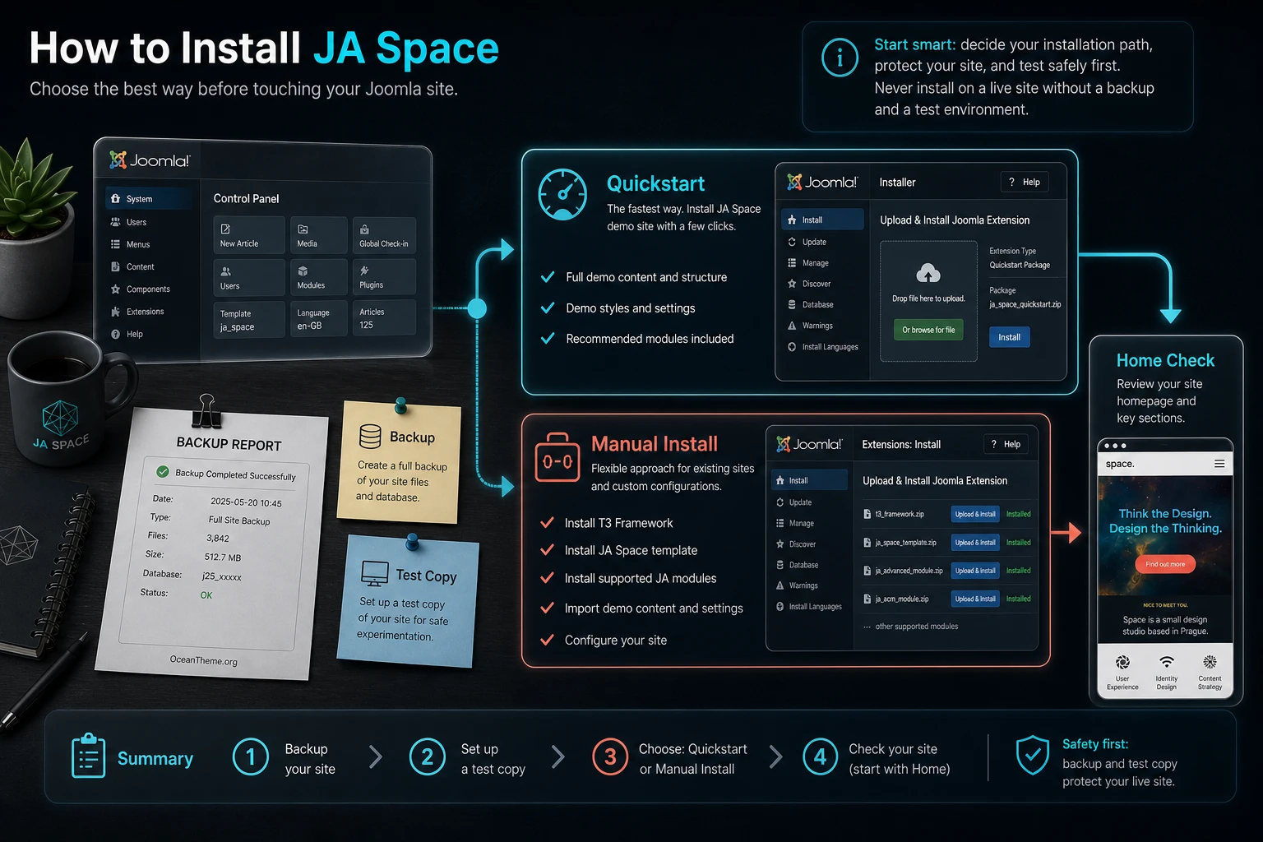Screen dimensions: 1263x842
Task: Open the Media tile
Action: (x=319, y=234)
